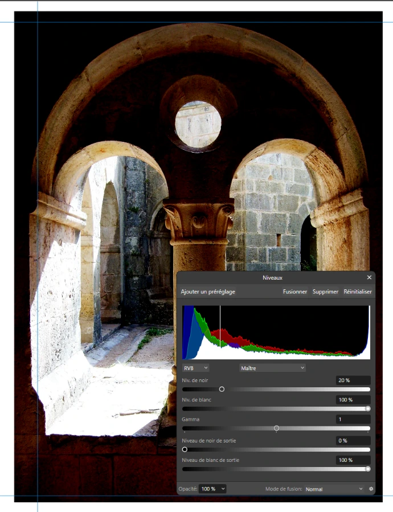This screenshot has height=512, width=393.
Task: Click the Niveau de blanc de sortie handle
Action: tap(368, 469)
